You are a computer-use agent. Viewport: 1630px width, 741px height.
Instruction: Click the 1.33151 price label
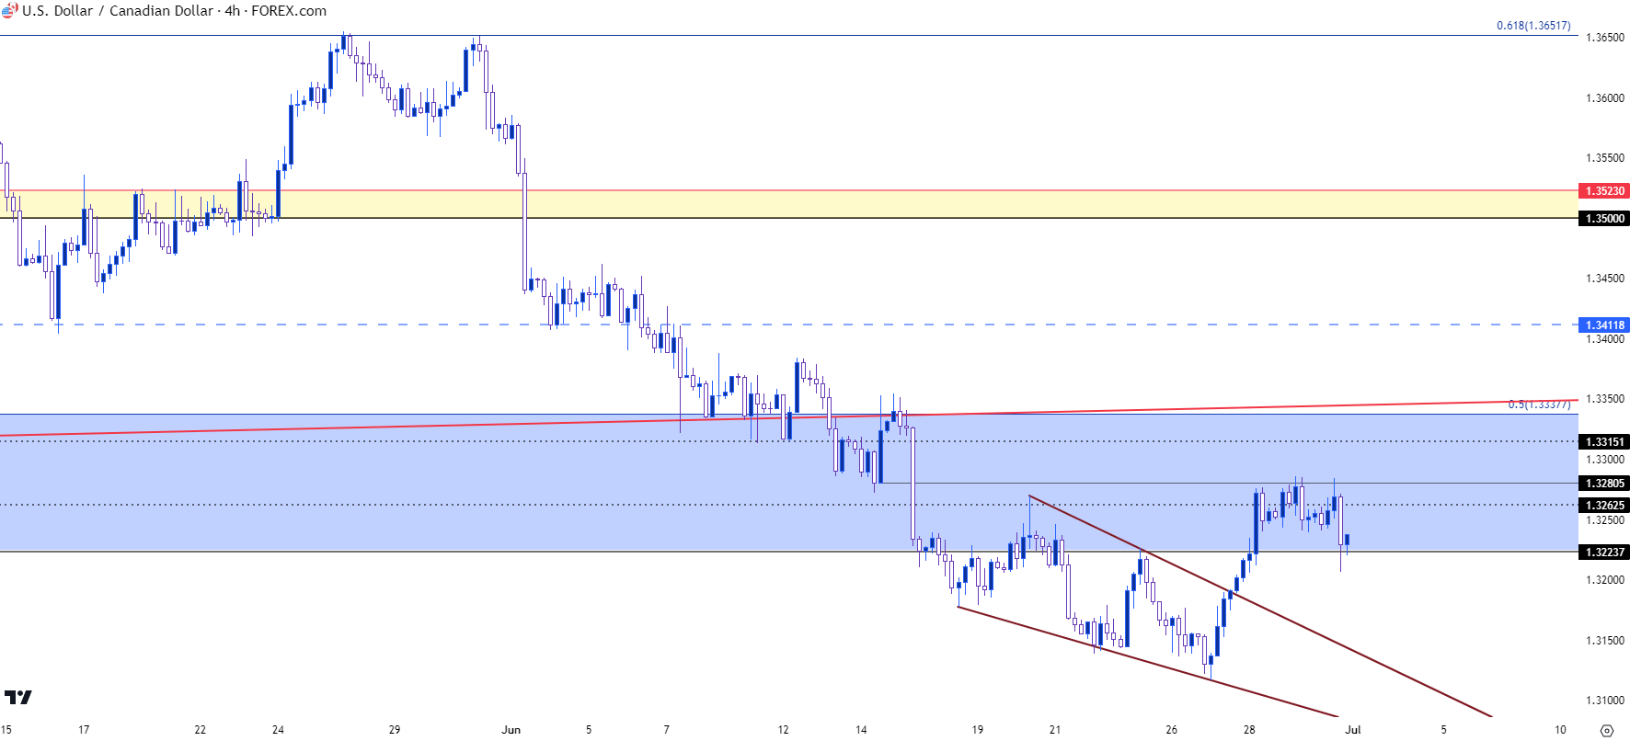coord(1604,442)
